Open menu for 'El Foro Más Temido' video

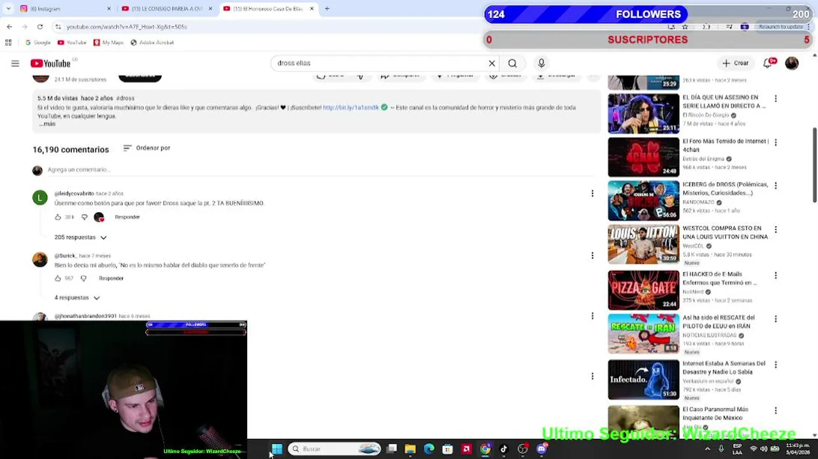point(775,142)
